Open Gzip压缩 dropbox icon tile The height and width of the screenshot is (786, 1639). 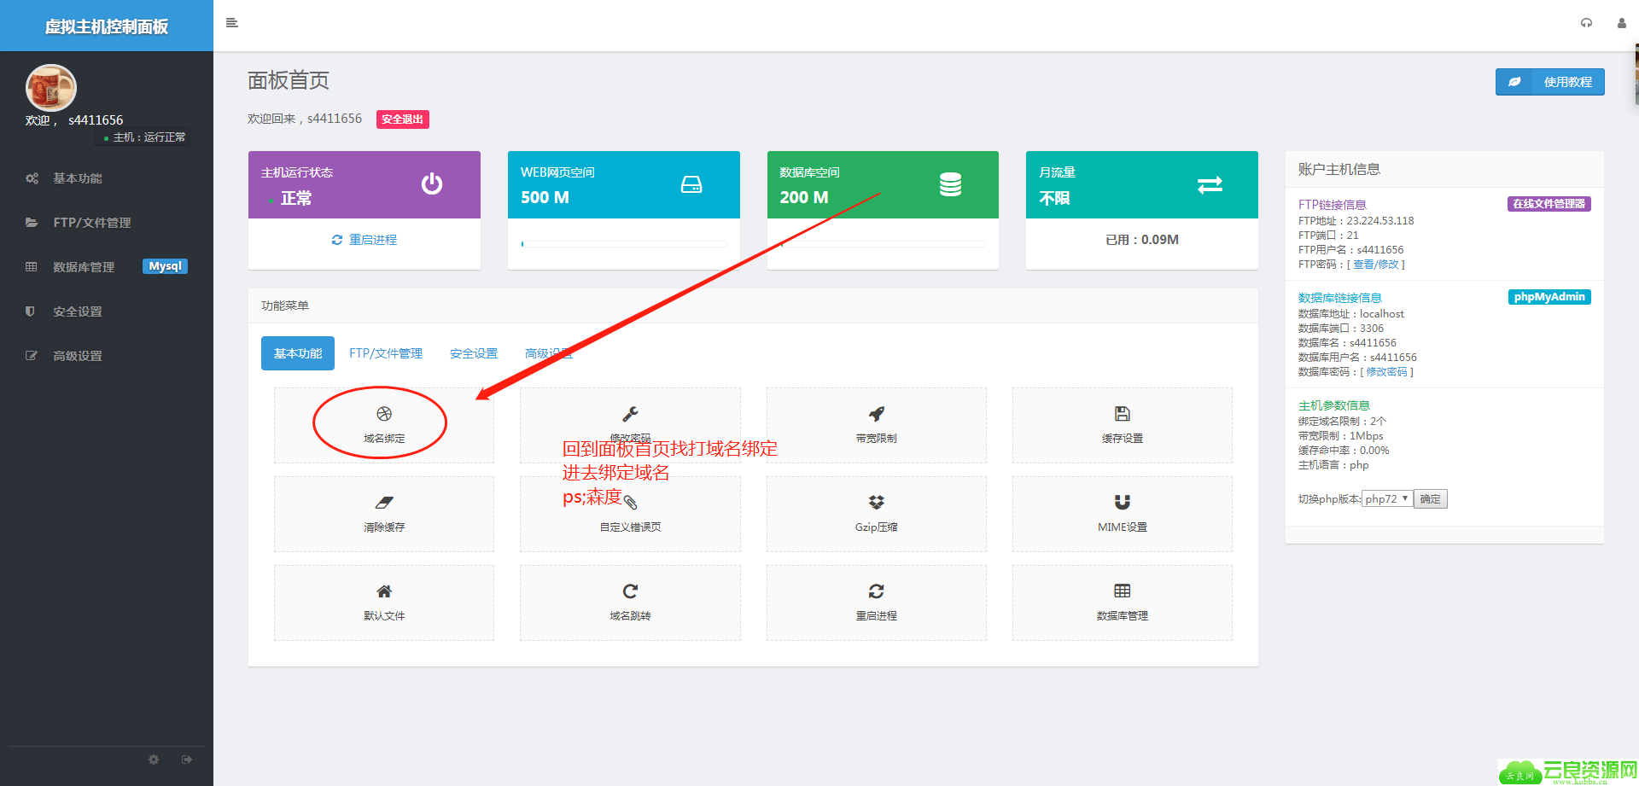click(x=876, y=514)
